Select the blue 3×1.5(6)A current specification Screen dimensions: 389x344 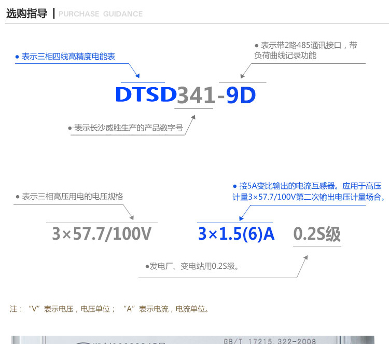click(236, 235)
